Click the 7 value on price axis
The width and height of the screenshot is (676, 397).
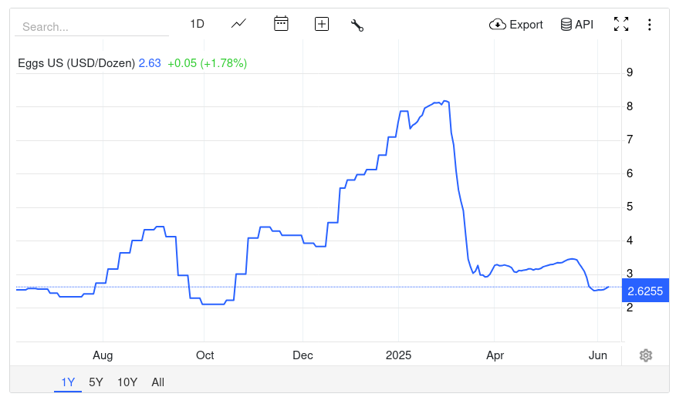(630, 140)
